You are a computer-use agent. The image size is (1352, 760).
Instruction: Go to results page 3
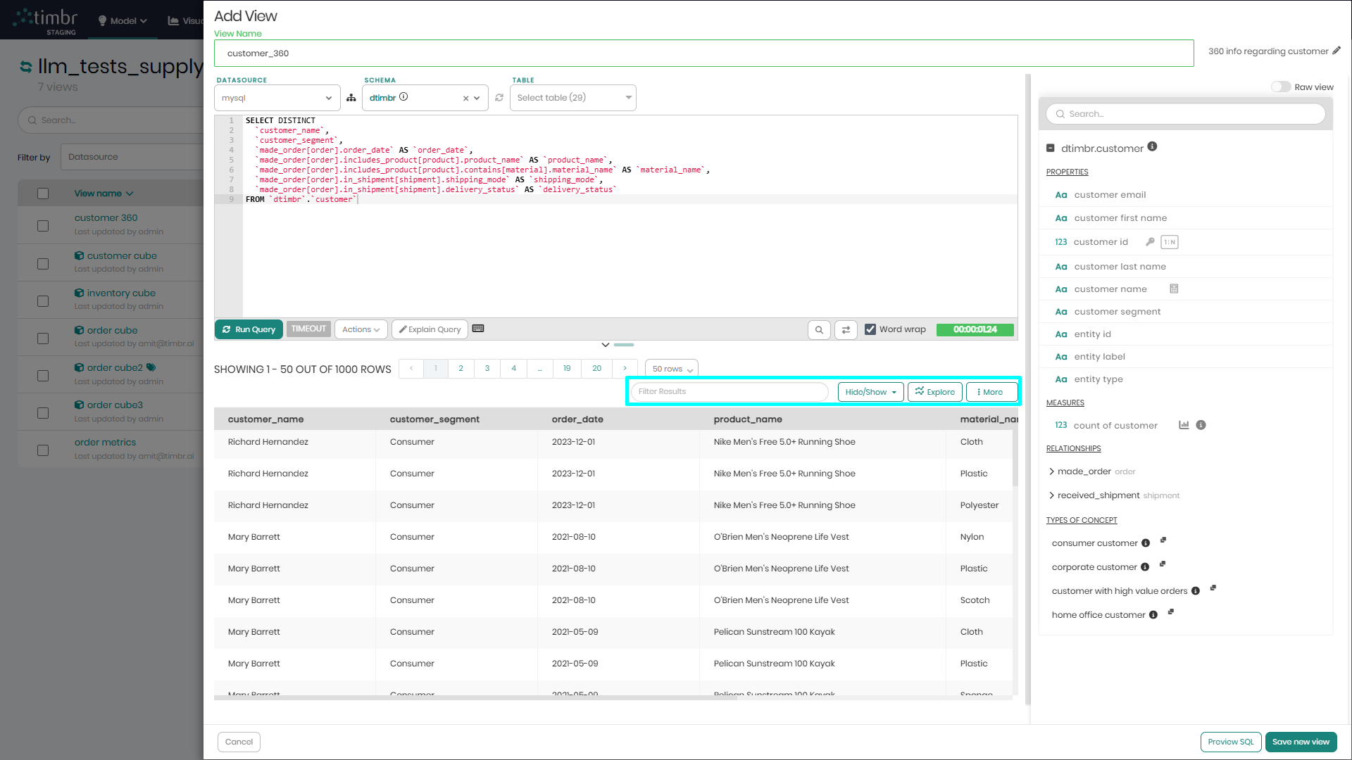487,368
